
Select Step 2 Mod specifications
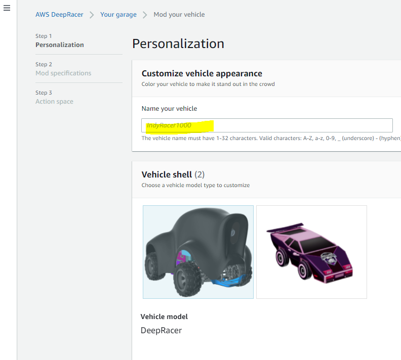[63, 69]
